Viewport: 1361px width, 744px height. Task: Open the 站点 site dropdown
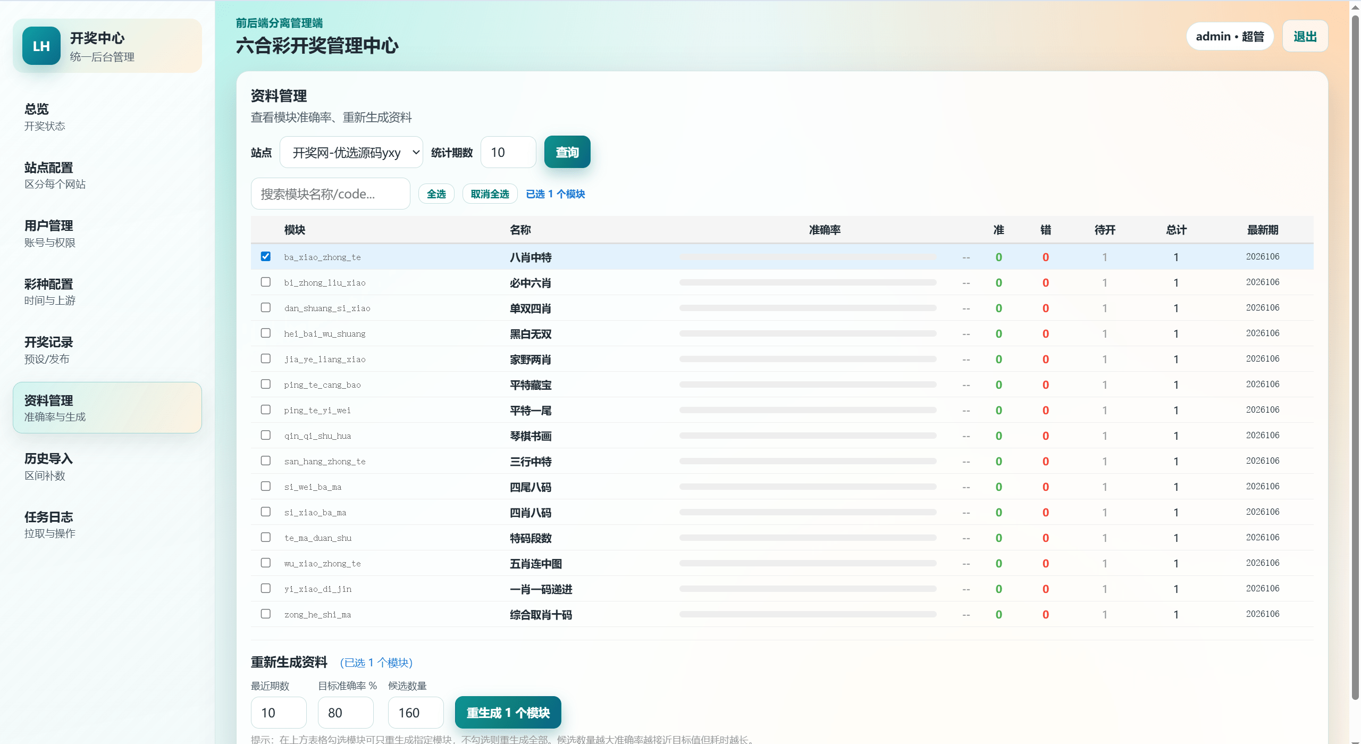351,152
